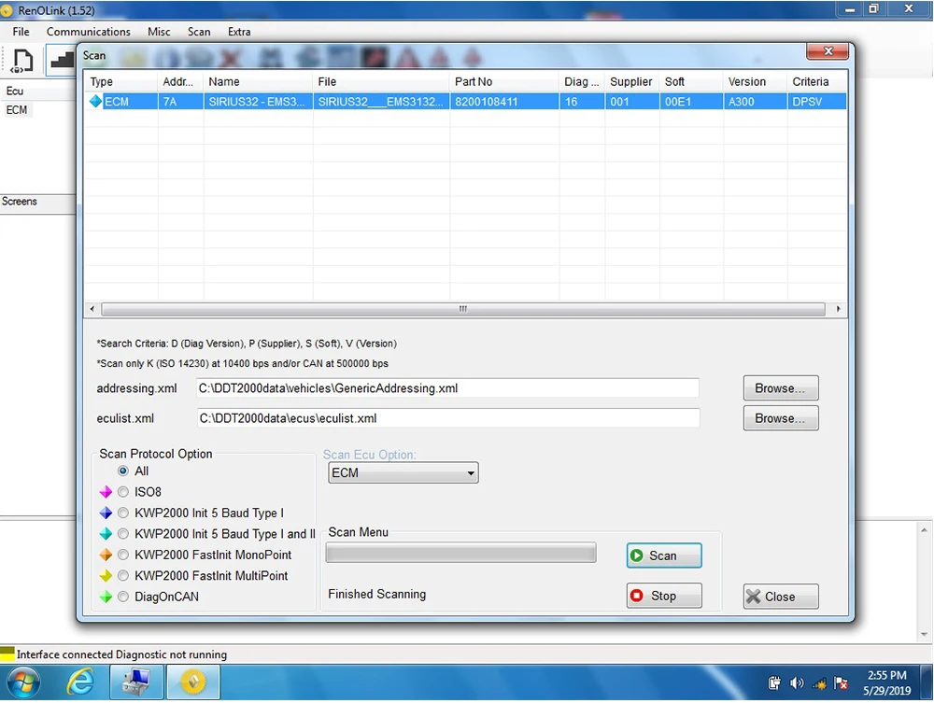Open the Scan menu in the menu bar
The image size is (934, 703).
pyautogui.click(x=199, y=32)
